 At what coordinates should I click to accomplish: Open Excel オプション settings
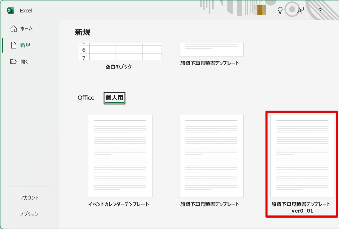pos(29,214)
